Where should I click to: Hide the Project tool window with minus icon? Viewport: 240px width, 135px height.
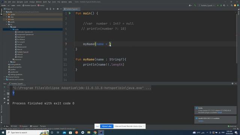pyautogui.click(x=61, y=9)
